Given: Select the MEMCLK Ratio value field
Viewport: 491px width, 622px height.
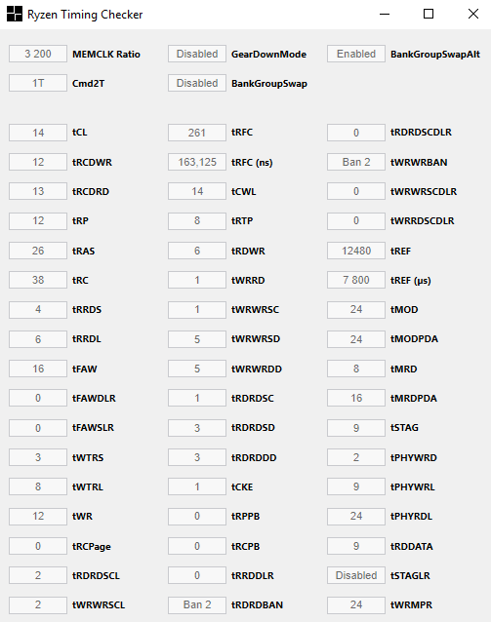Looking at the screenshot, I should [38, 54].
